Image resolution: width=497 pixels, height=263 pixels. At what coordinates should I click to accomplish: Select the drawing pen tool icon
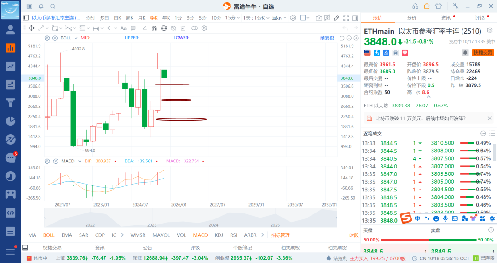pyautogui.click(x=336, y=18)
